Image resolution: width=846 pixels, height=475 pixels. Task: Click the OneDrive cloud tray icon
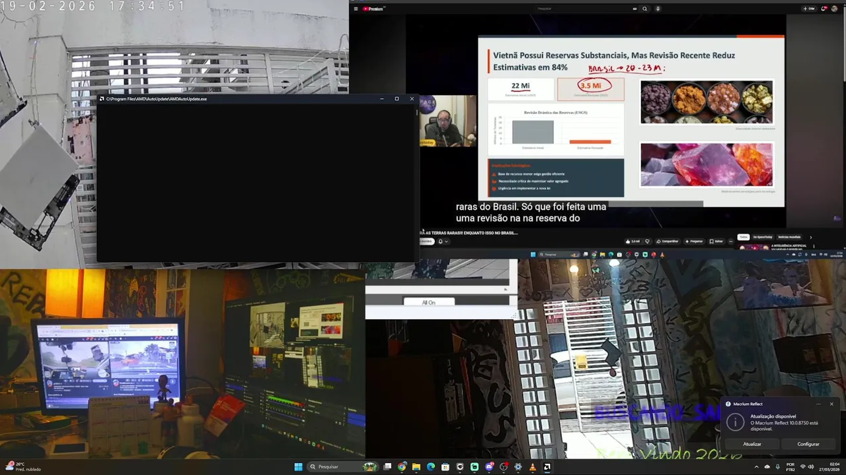[767, 467]
